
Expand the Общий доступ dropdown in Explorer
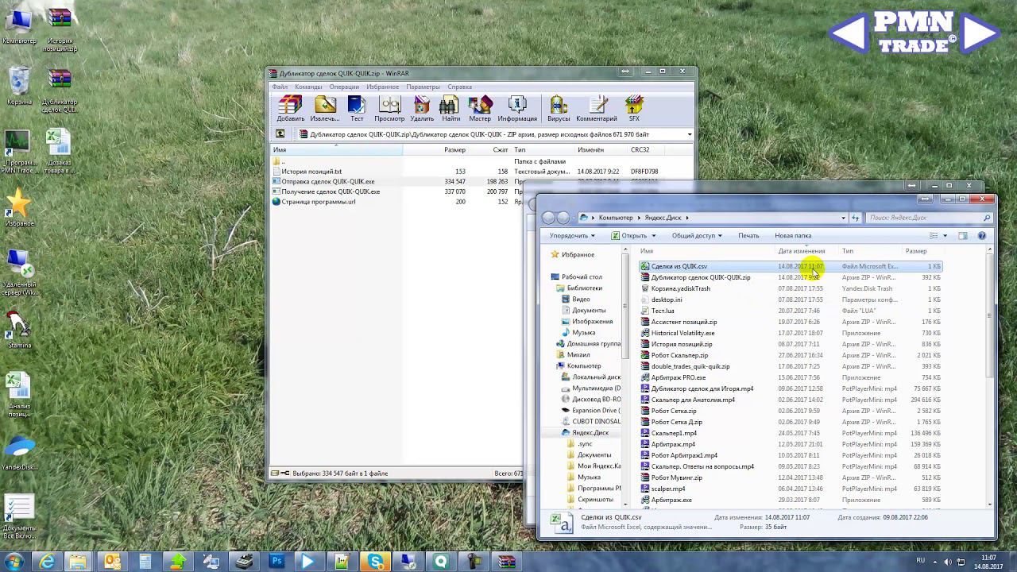[x=697, y=235]
